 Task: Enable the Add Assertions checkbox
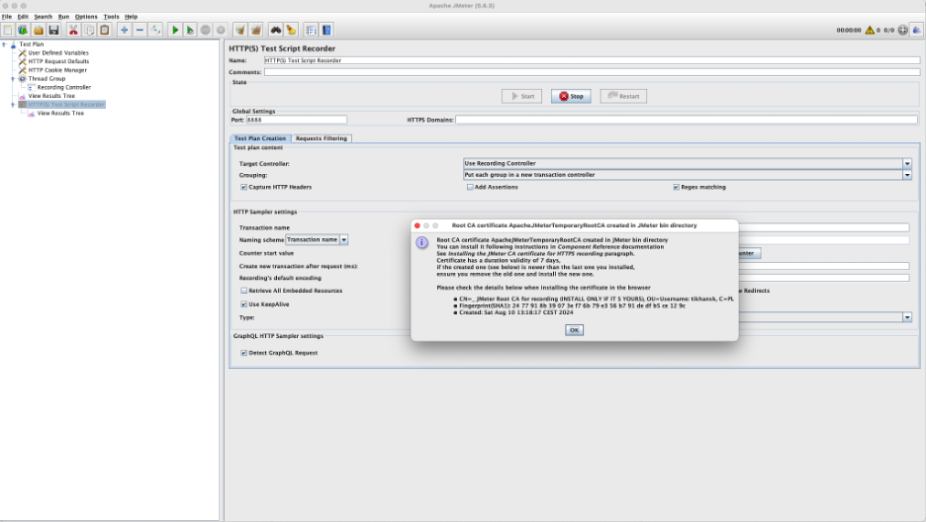click(x=470, y=187)
